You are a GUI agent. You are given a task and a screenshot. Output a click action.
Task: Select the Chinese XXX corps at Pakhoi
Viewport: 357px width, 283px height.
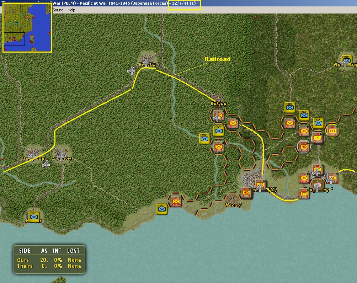[x=34, y=217]
